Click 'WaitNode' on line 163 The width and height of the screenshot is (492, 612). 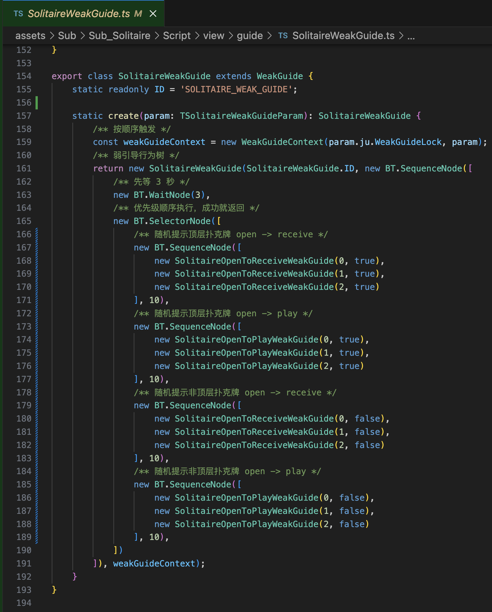point(169,195)
